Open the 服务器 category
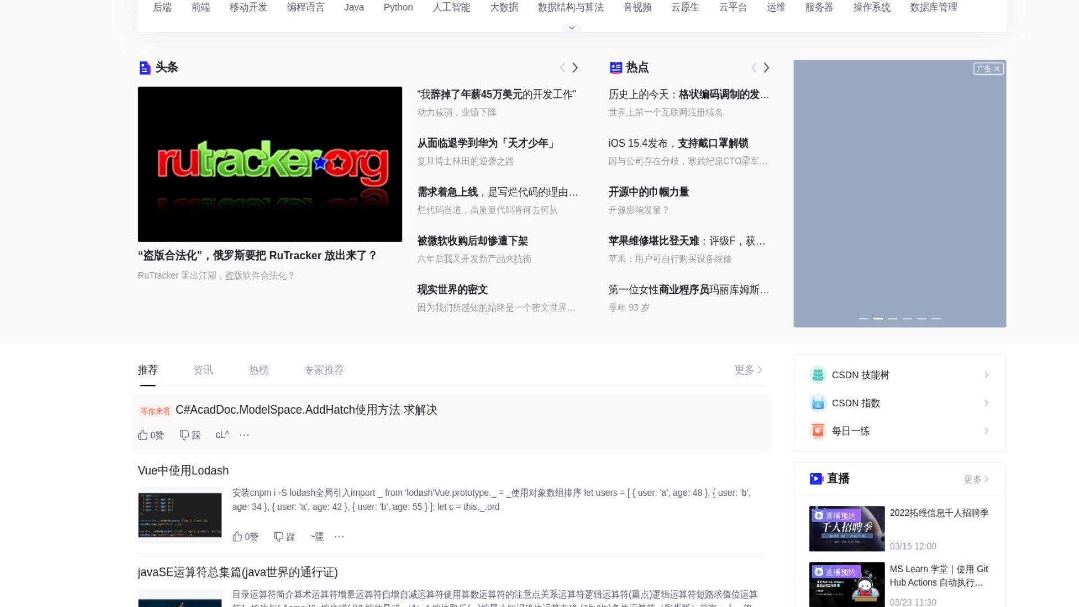The height and width of the screenshot is (607, 1079). pyautogui.click(x=819, y=7)
